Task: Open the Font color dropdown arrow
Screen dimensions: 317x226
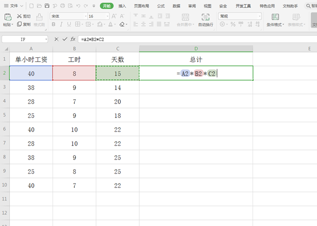Action: 115,24
